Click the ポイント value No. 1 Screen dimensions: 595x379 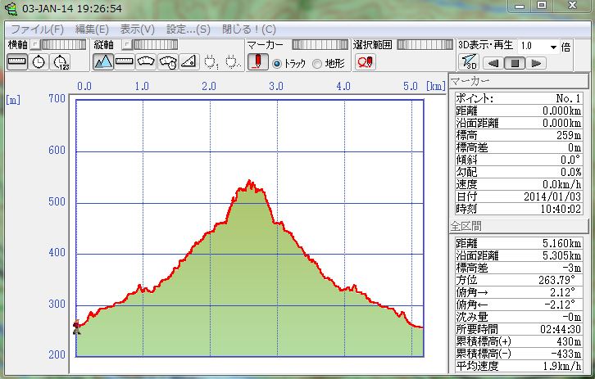click(x=568, y=98)
